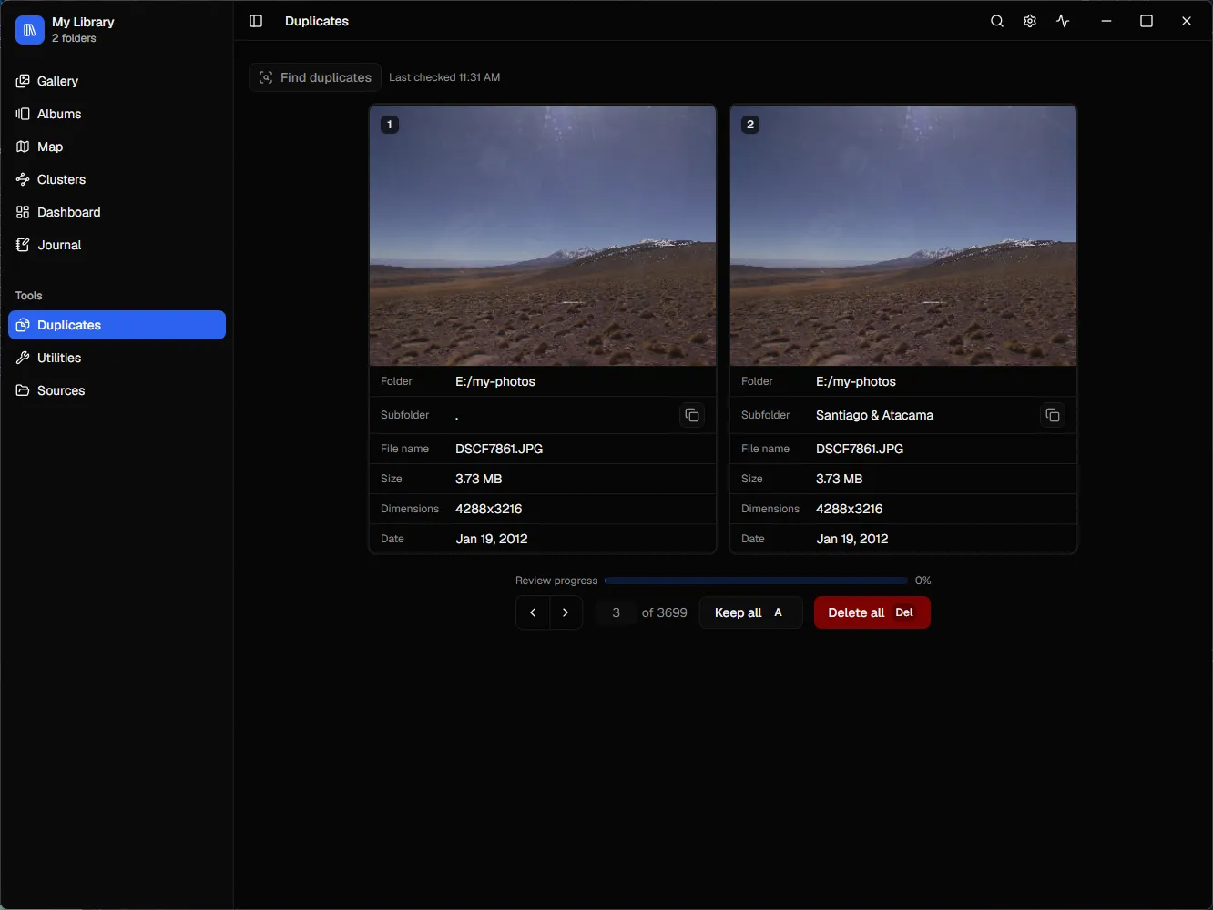
Task: Open Sources tool in sidebar
Action: point(117,390)
